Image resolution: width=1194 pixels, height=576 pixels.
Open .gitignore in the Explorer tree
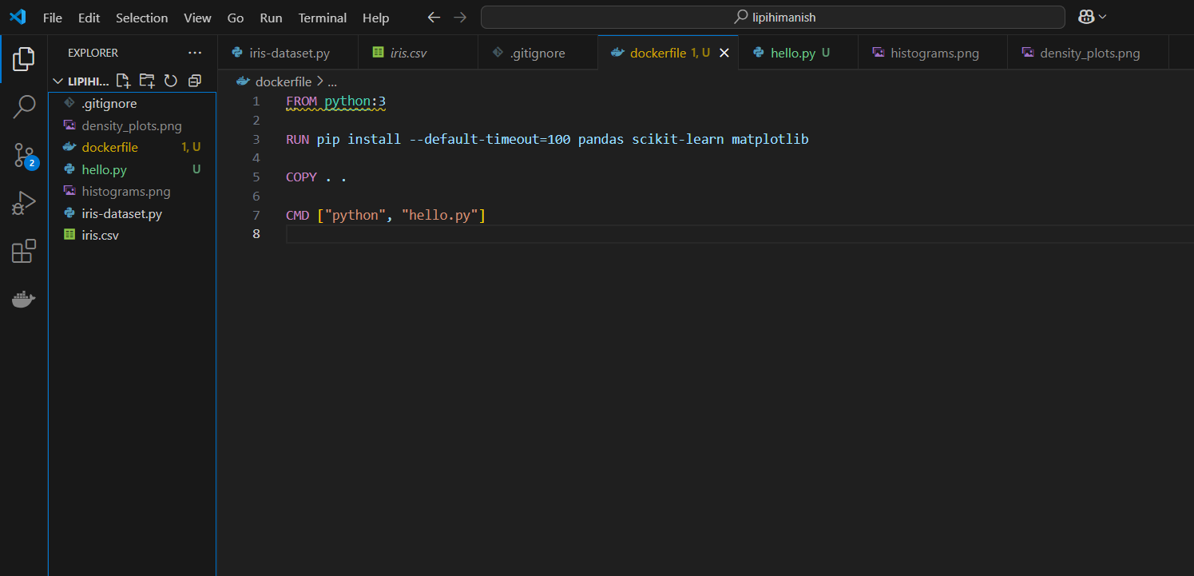coord(132,104)
